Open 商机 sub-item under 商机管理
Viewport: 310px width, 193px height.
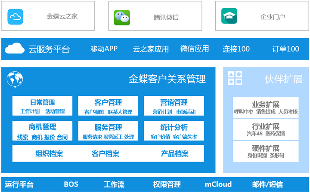tap(37, 137)
